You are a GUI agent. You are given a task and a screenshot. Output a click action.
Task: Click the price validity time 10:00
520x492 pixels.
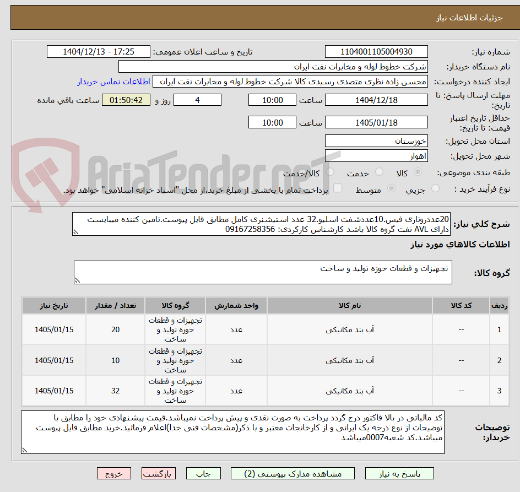(272, 122)
